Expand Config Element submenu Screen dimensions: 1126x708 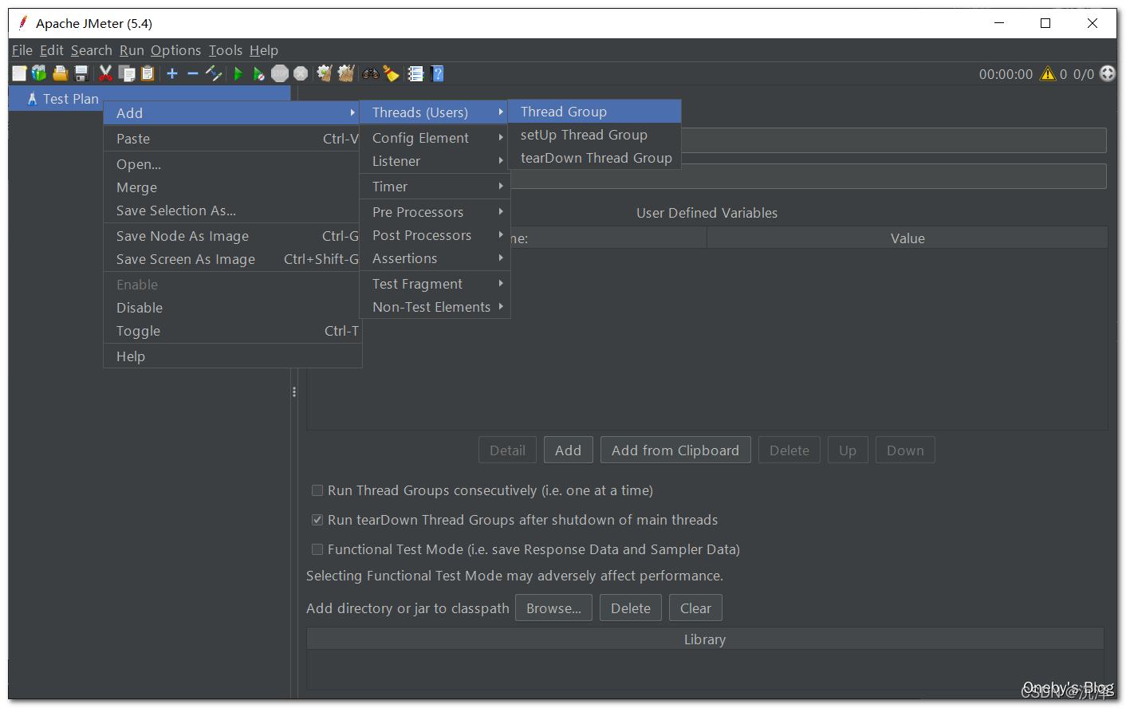coord(435,138)
